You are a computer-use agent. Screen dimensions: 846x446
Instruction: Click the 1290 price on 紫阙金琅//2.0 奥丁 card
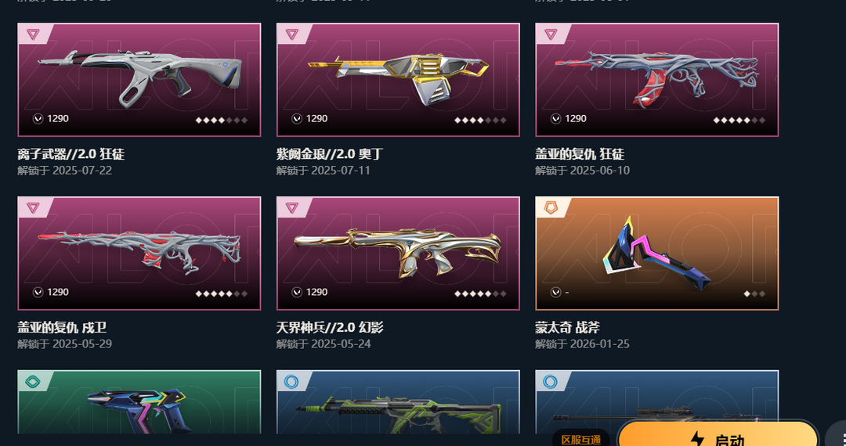coord(316,118)
